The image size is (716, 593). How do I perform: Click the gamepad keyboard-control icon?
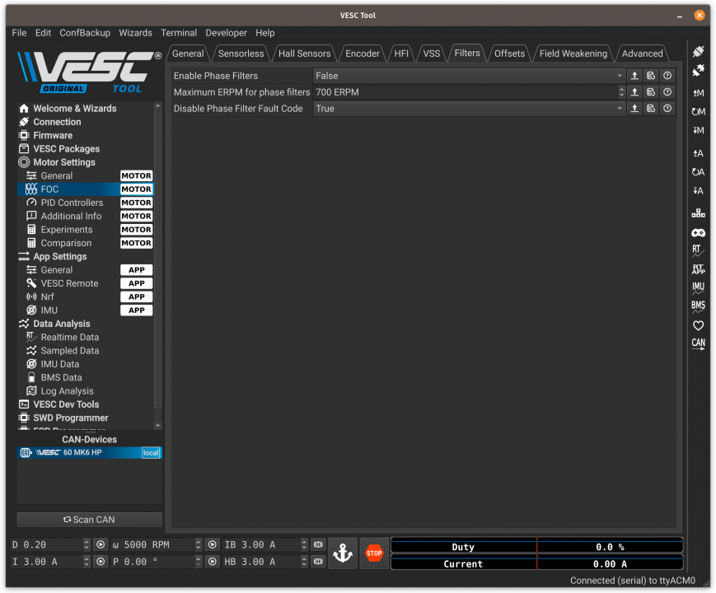tap(698, 233)
